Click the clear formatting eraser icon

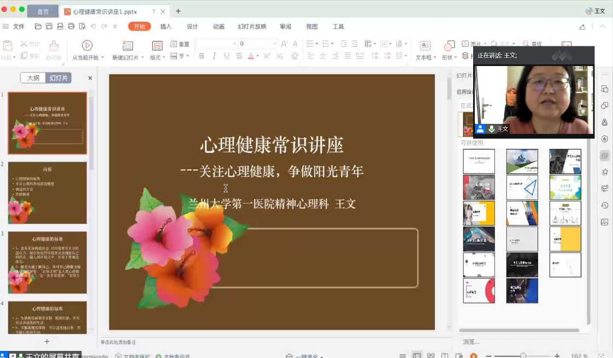(294, 56)
